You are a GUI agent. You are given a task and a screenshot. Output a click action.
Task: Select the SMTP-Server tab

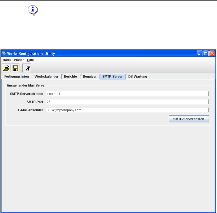(112, 77)
